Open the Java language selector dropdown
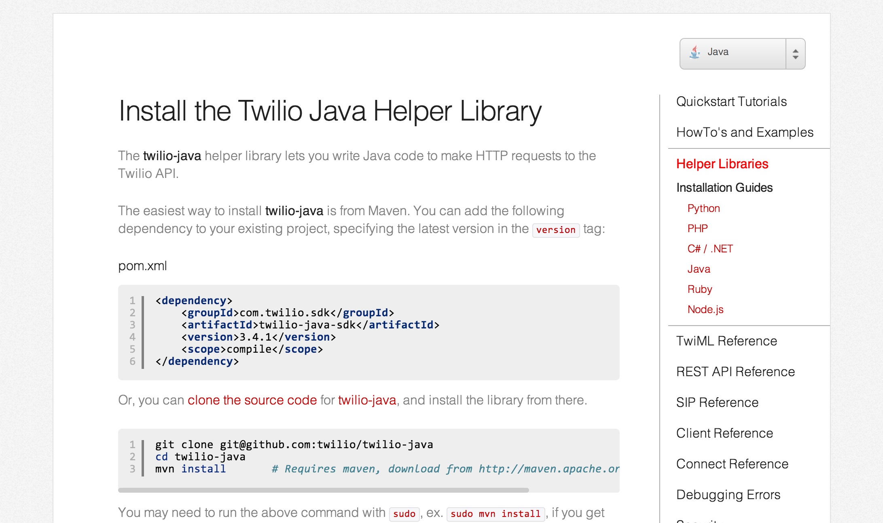Viewport: 883px width, 523px height. [x=742, y=54]
